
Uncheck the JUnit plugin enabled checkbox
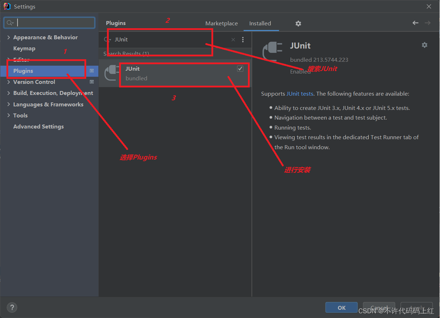pos(240,69)
